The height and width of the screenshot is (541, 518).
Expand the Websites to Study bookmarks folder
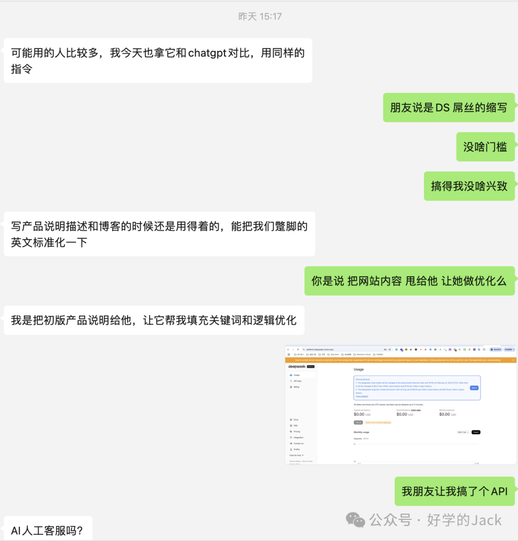click(x=363, y=354)
